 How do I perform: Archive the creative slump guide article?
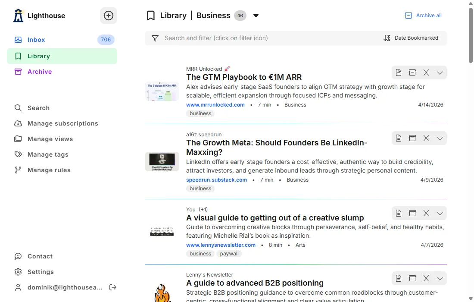point(412,213)
